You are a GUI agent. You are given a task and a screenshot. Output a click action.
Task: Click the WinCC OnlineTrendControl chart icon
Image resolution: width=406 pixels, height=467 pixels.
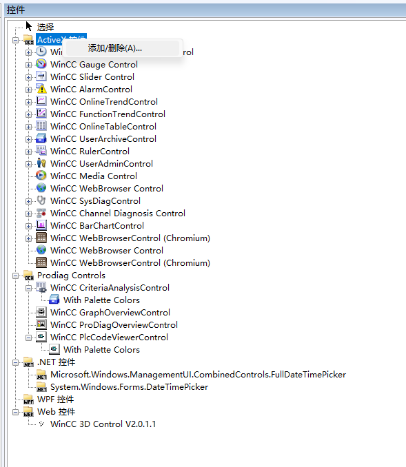click(41, 101)
